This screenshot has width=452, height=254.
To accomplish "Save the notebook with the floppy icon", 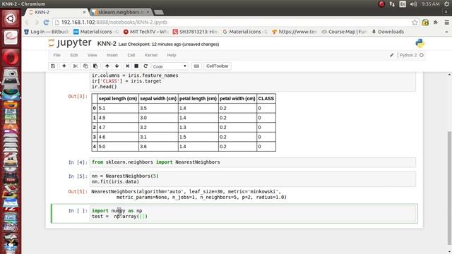I will click(53, 66).
